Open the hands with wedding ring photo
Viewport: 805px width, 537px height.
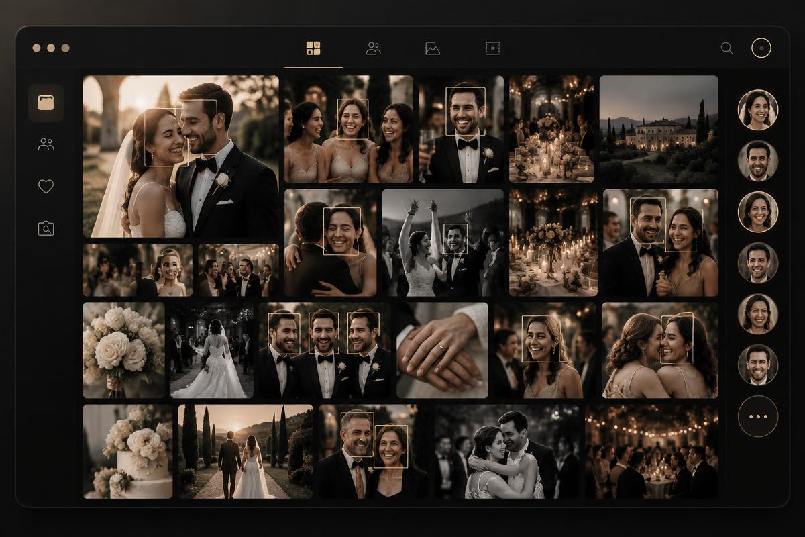442,350
